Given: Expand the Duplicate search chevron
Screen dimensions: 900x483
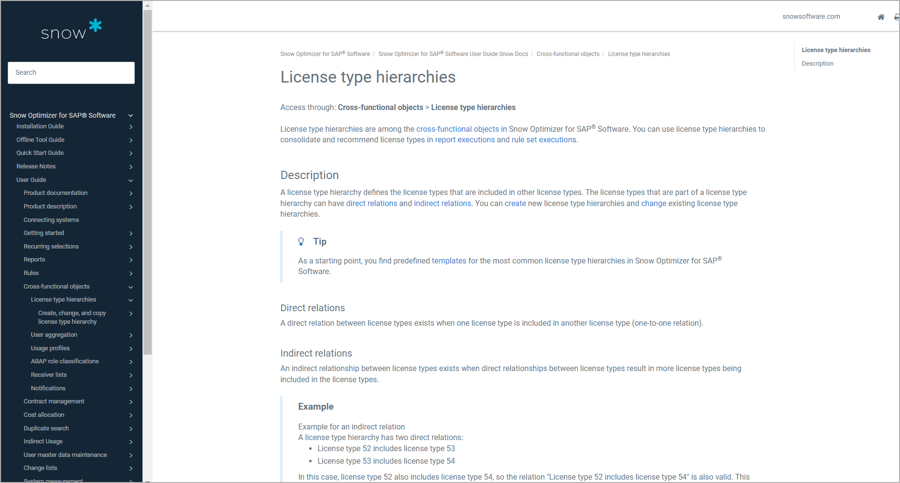Looking at the screenshot, I should (131, 429).
